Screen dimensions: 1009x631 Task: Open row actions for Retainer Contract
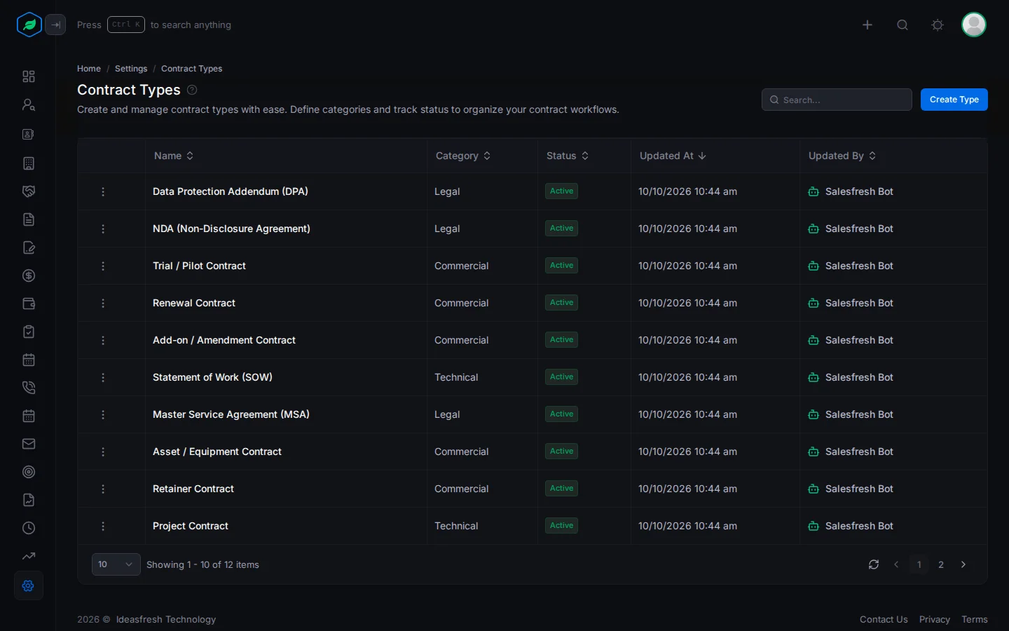coord(103,489)
